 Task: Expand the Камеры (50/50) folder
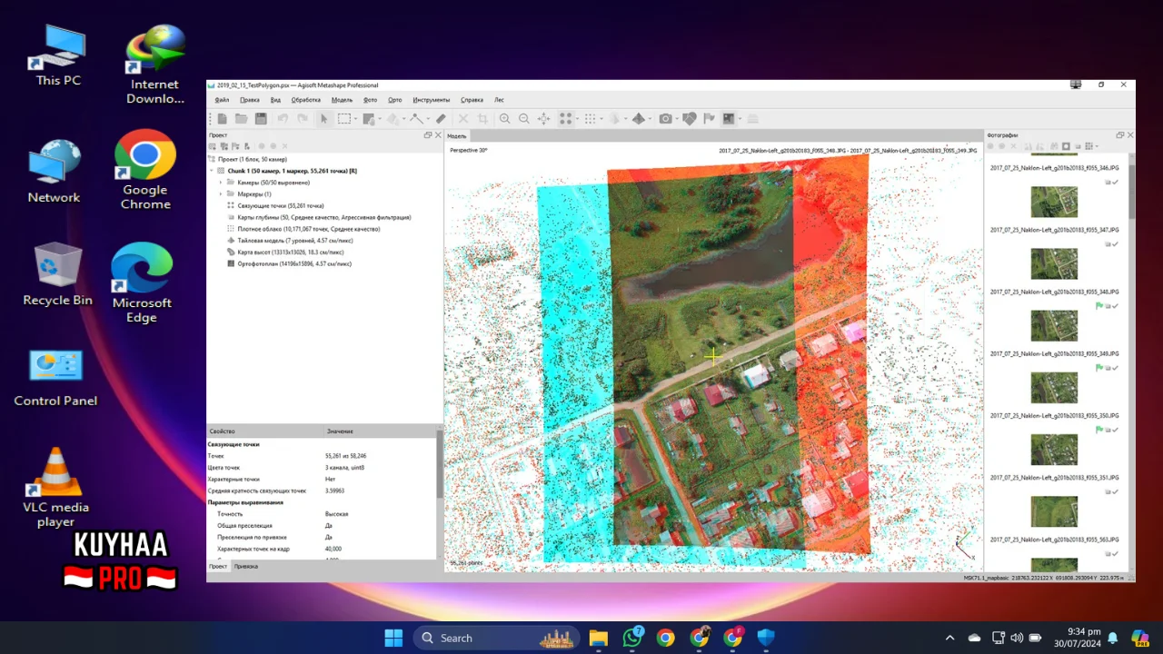click(220, 182)
